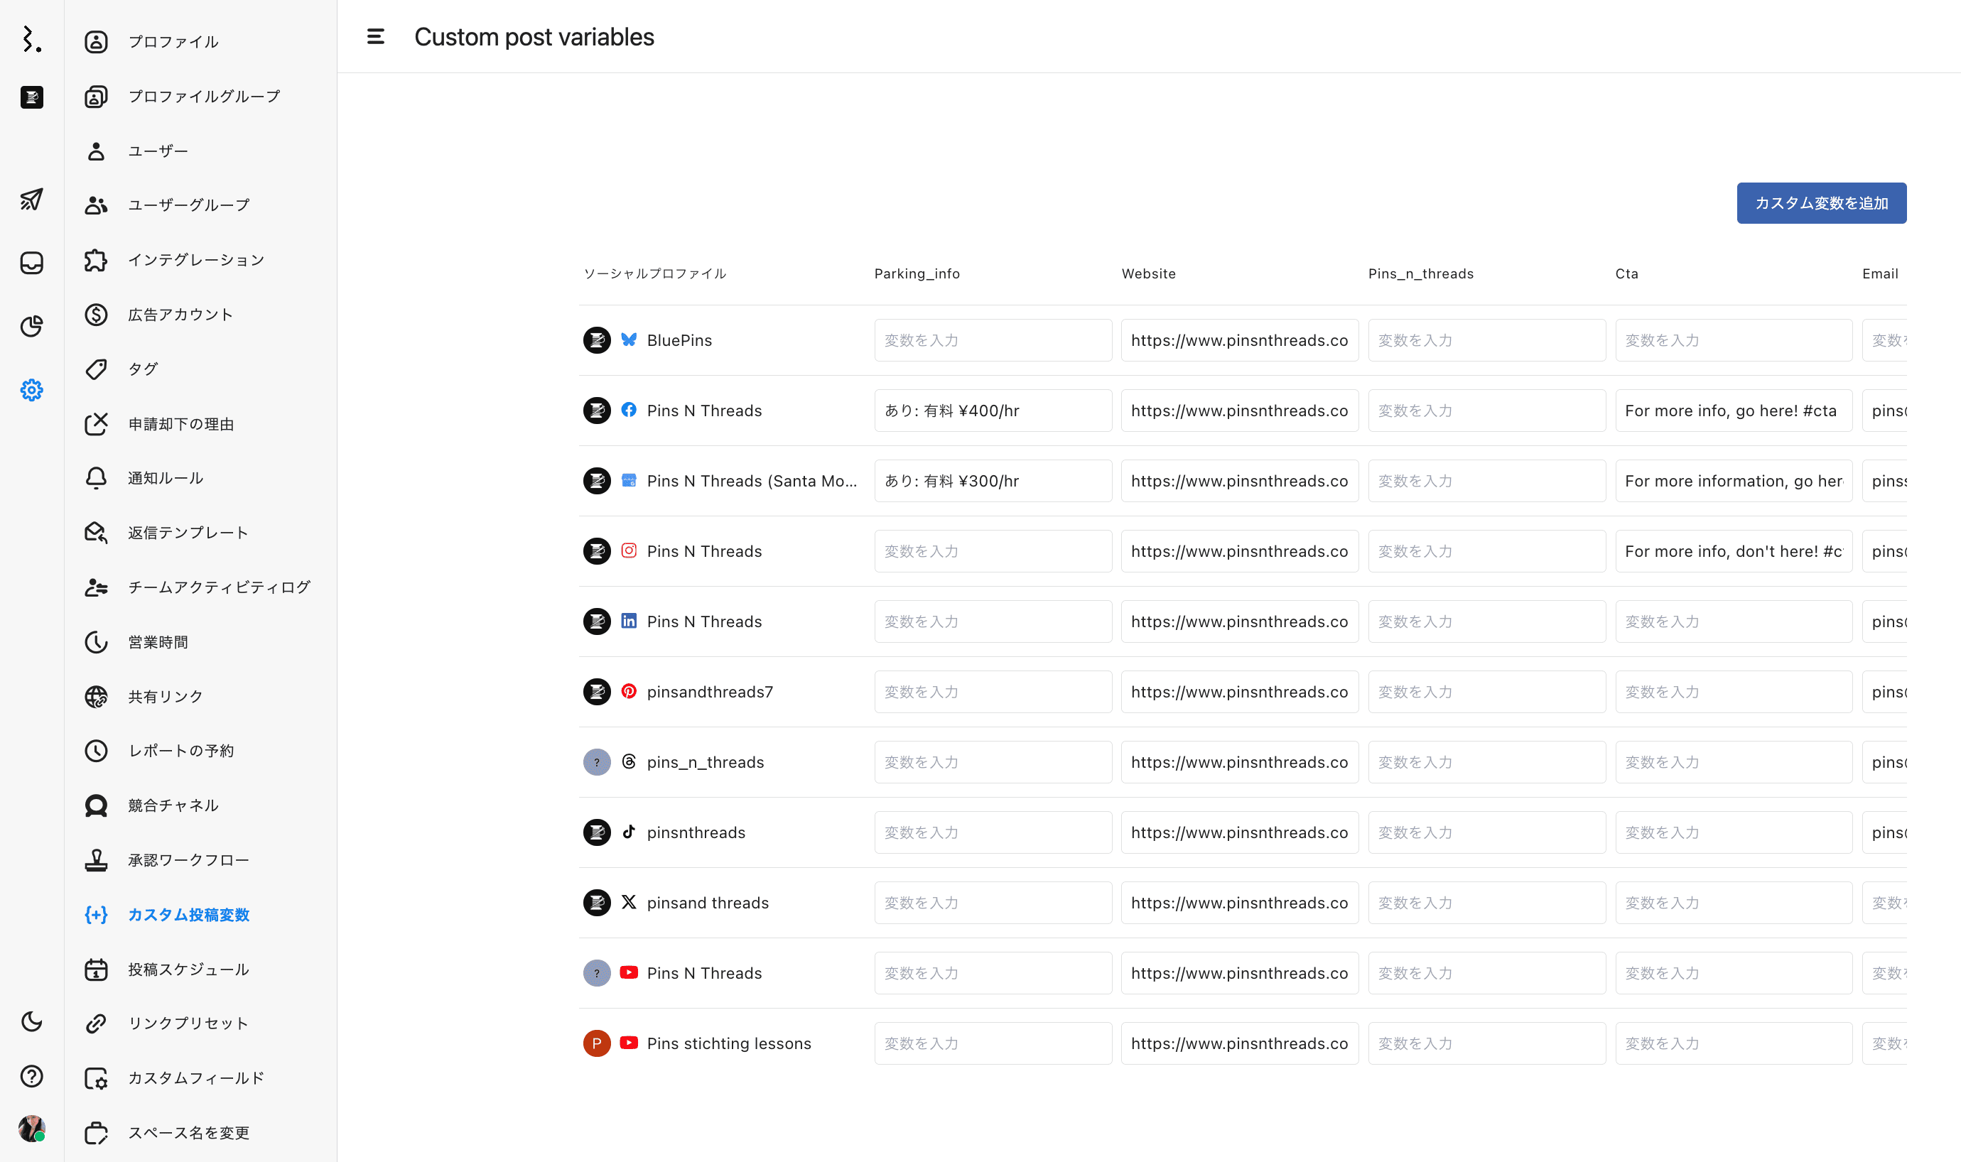This screenshot has width=1961, height=1162.
Task: Click the user avatar in left rail
Action: click(x=31, y=1129)
